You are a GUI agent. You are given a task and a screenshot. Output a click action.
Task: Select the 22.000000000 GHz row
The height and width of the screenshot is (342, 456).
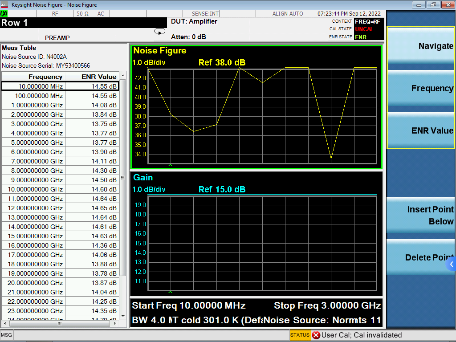click(x=60, y=301)
